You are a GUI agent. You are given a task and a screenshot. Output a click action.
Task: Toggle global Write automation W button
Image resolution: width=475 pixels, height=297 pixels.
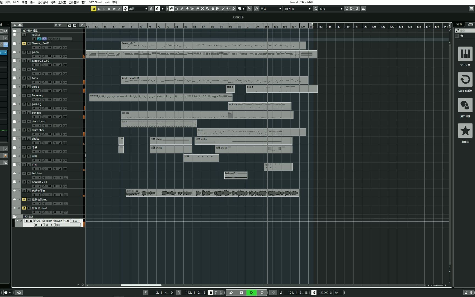tap(114, 9)
